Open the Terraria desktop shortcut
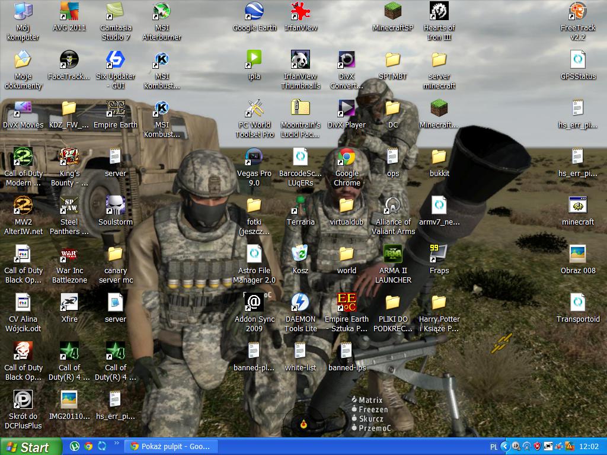The image size is (607, 455). pyautogui.click(x=301, y=206)
